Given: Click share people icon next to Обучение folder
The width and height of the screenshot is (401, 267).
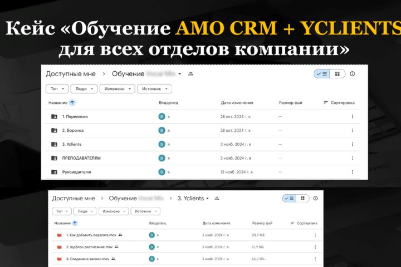Looking at the screenshot, I should (x=190, y=74).
